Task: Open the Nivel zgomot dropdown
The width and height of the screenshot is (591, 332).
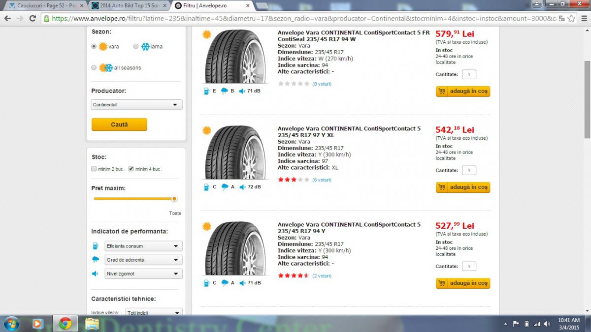Action: pos(143,273)
